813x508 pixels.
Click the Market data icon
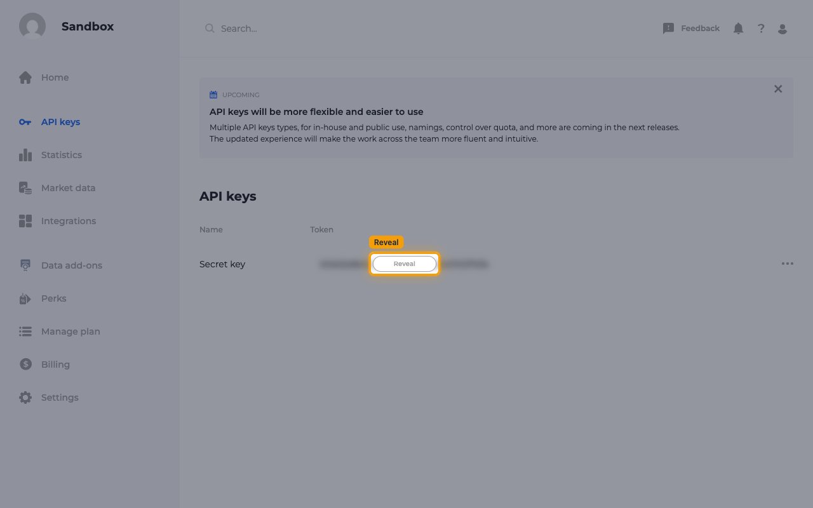click(25, 188)
